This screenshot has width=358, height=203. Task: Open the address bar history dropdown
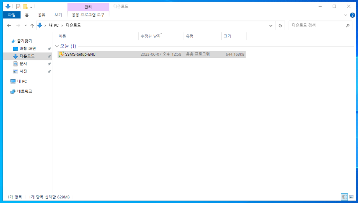(x=270, y=26)
